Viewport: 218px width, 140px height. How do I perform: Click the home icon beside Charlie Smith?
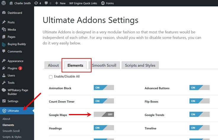[x=11, y=3]
